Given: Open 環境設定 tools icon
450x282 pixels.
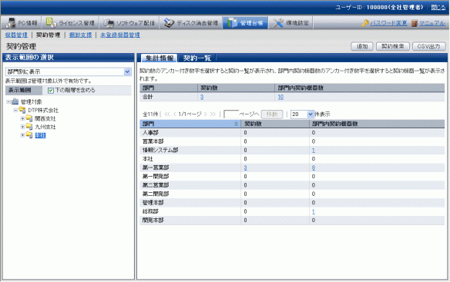Looking at the screenshot, I should (278, 23).
